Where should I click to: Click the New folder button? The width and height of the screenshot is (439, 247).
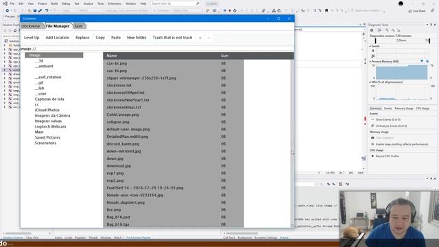(x=137, y=38)
